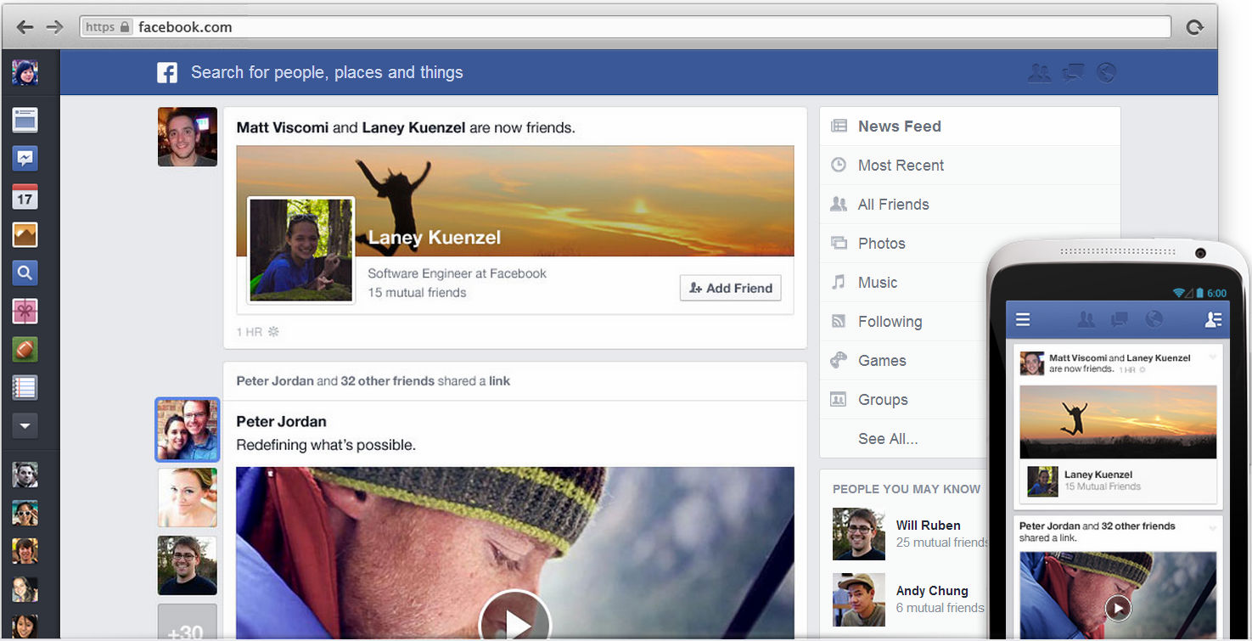Click the Add Friend button
Image resolution: width=1252 pixels, height=641 pixels.
pyautogui.click(x=730, y=288)
